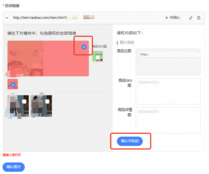Click the pencil edit icon for the link

(x=191, y=18)
